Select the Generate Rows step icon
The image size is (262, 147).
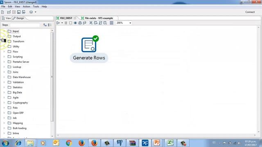tap(89, 45)
